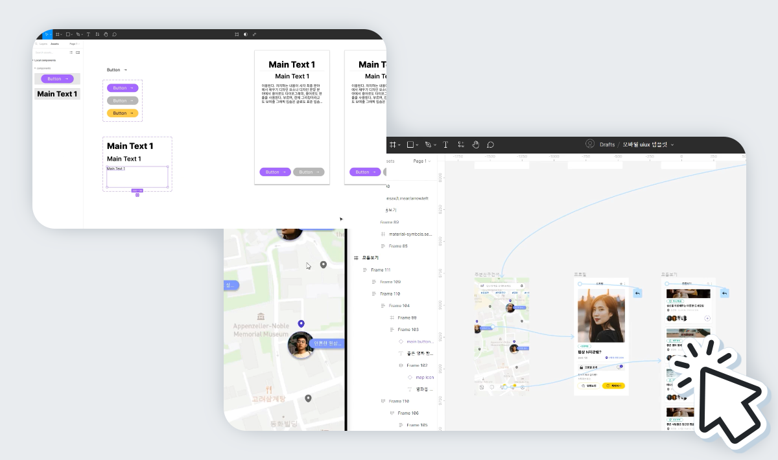Screen dimensions: 778x460
Task: Click the Use as mask half-circle icon
Action: pos(245,34)
